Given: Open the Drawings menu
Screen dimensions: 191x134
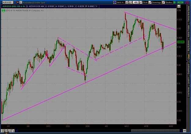Looking at the screenshot, I should pyautogui.click(x=155, y=2).
